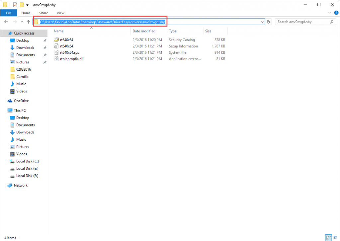Screen dimensions: 340x241
Task: Select the rtnicprop64.dll application extension icon
Action: [56, 59]
